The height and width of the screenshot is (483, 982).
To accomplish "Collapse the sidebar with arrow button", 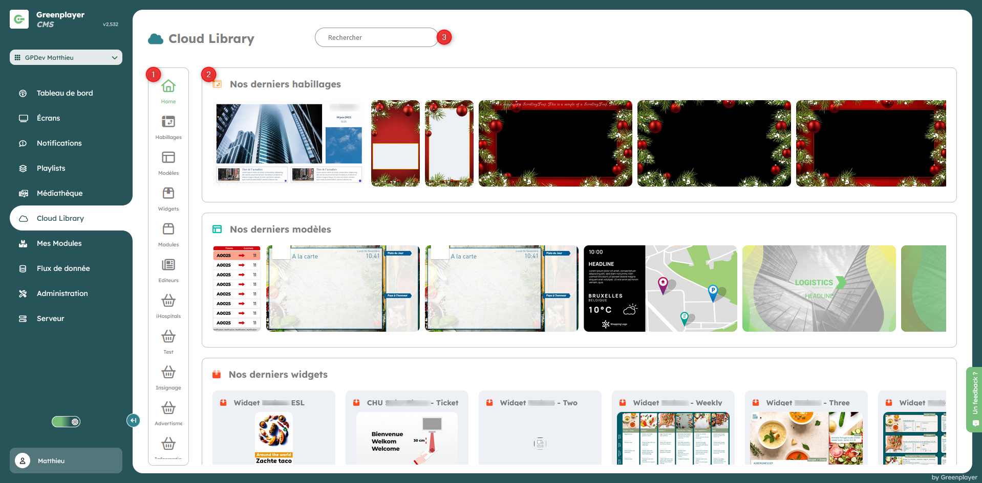I will point(133,420).
